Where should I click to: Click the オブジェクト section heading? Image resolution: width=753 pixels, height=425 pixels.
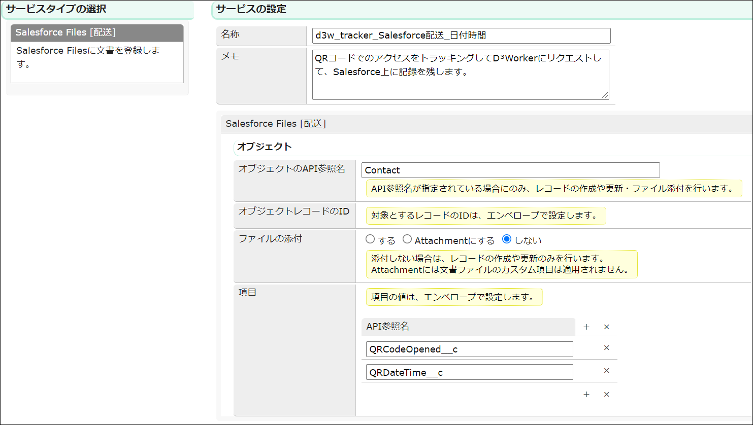(x=265, y=147)
